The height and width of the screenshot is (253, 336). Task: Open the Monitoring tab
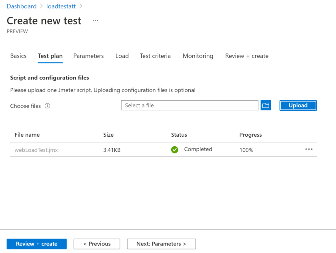click(x=198, y=56)
